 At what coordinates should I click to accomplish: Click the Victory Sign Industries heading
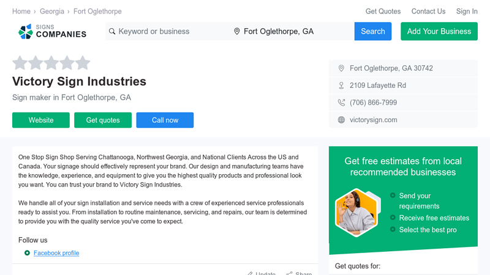coord(79,81)
